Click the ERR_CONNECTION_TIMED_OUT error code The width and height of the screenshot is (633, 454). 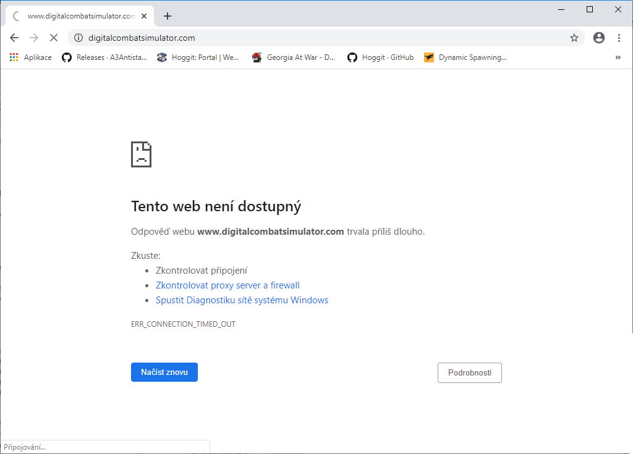click(x=183, y=324)
